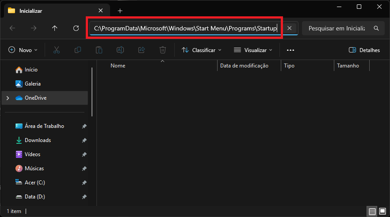Click the Copy icon in toolbar
The width and height of the screenshot is (390, 217).
click(x=78, y=50)
